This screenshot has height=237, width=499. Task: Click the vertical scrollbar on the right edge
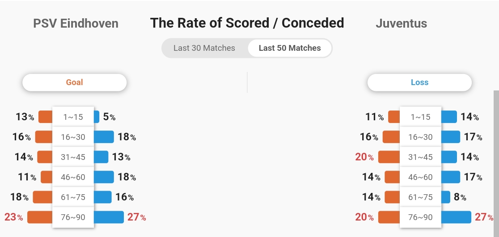coord(496,163)
